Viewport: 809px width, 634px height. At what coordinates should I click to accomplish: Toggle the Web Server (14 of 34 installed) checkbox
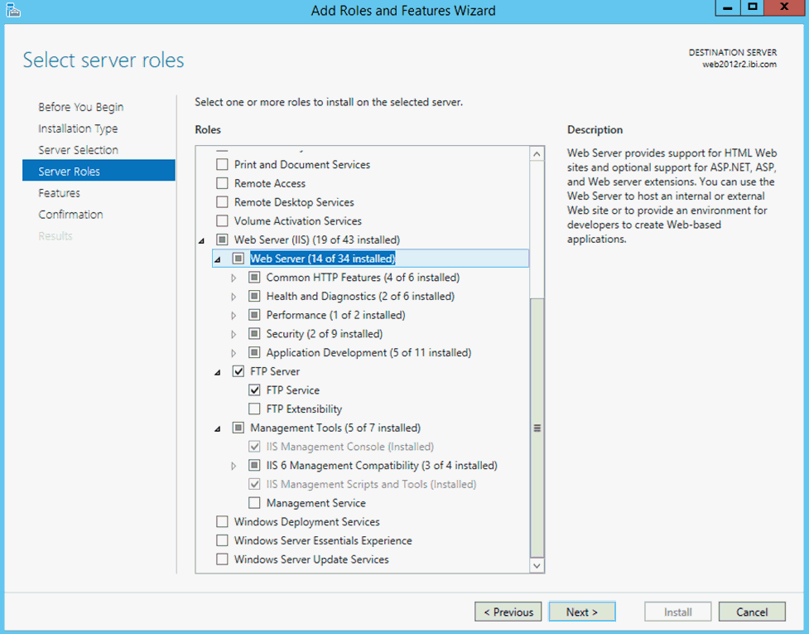(238, 258)
